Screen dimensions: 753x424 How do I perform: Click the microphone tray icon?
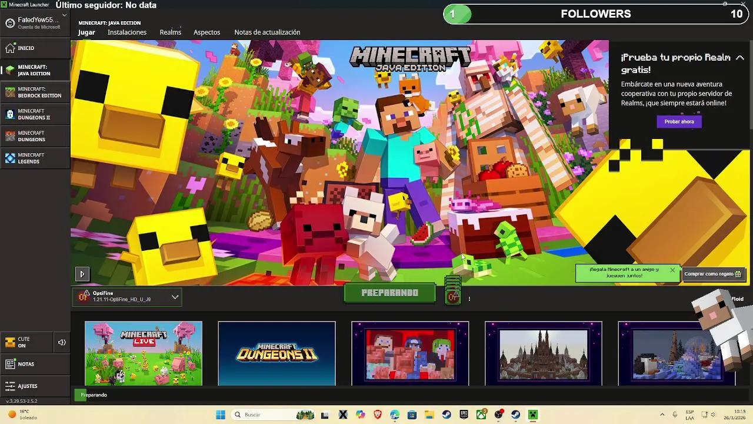coord(675,415)
